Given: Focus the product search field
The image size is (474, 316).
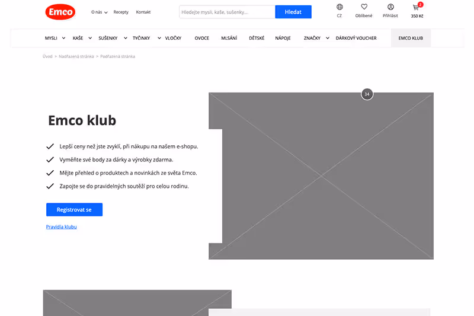Looking at the screenshot, I should 228,12.
